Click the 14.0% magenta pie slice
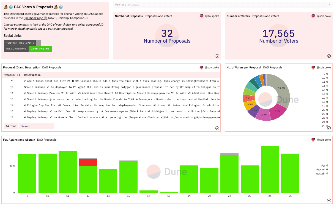The image size is (334, 205). point(276,111)
